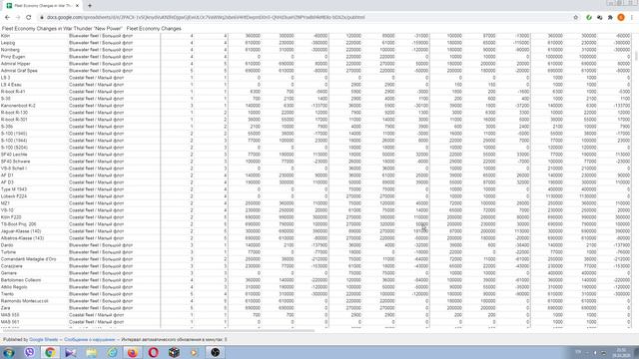639x359 pixels.
Task: Open the Extensions puzzle-piece menu
Action: tap(610, 18)
